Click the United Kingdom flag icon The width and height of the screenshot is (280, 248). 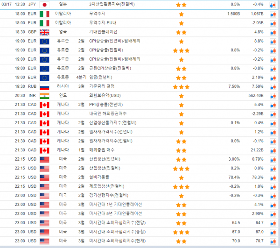coord(44,32)
